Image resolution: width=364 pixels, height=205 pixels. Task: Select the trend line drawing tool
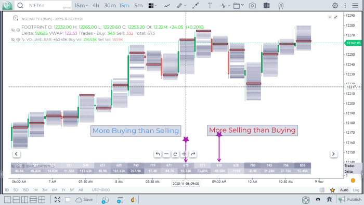[x=196, y=6]
